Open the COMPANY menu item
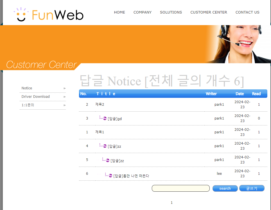This screenshot has height=210, width=271. [x=143, y=12]
